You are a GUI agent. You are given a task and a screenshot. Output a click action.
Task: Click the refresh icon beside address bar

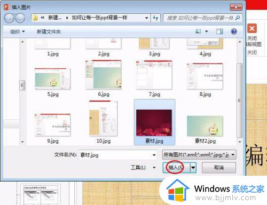pos(155,18)
